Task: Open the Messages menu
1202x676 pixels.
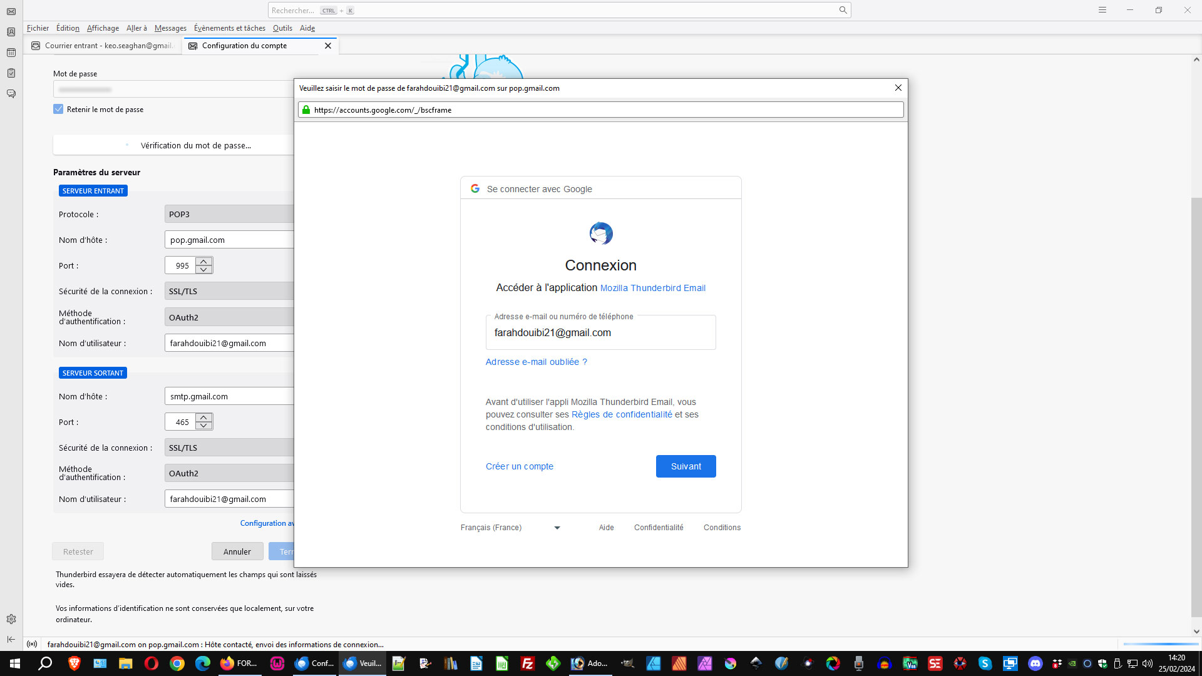Action: coord(170,28)
